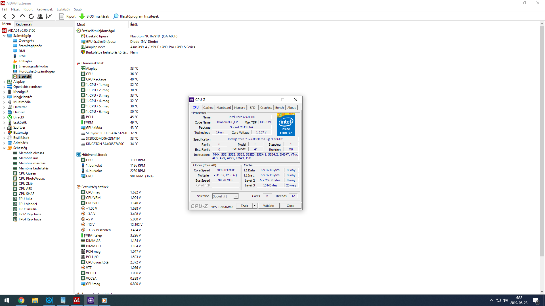Select the FPU Julia benchmark
This screenshot has height=306, width=545.
coord(25,199)
